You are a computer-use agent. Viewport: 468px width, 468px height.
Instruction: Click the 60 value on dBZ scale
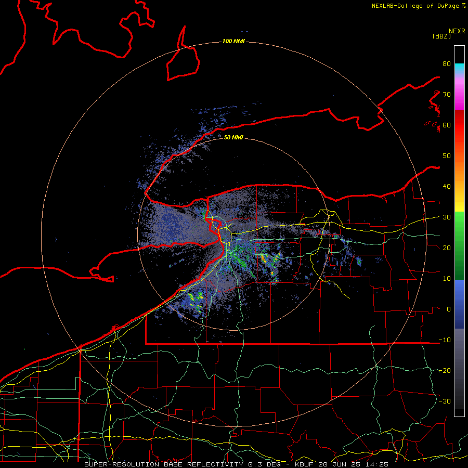pyautogui.click(x=447, y=125)
